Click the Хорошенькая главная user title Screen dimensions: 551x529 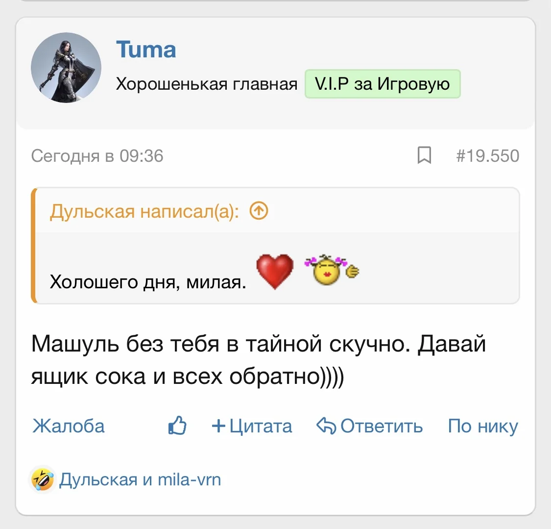pos(207,84)
